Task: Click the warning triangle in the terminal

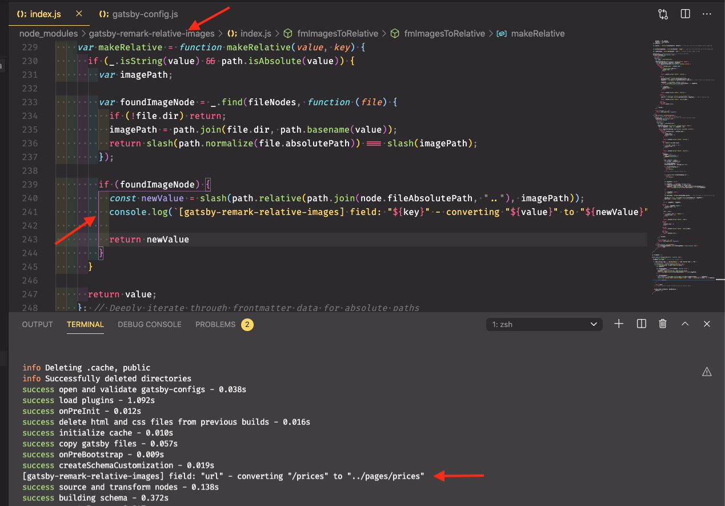Action: point(707,372)
